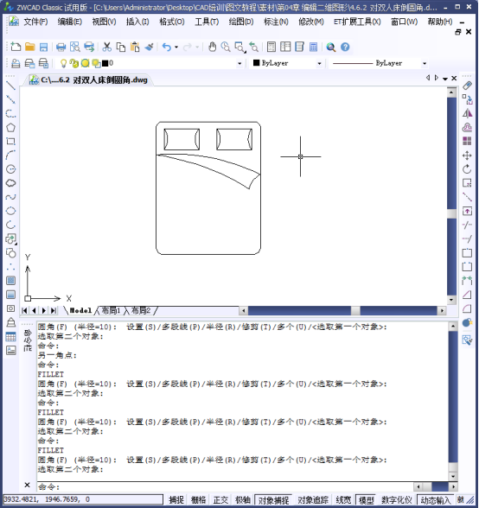Select the Arc drawing tool
479x508 pixels.
point(10,156)
